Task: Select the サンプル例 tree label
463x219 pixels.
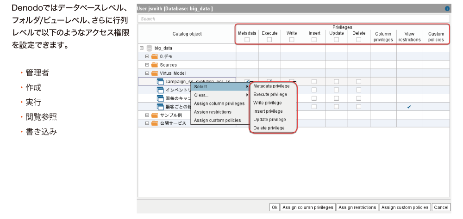Action: [x=170, y=115]
